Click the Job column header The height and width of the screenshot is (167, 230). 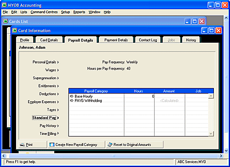tap(198, 91)
